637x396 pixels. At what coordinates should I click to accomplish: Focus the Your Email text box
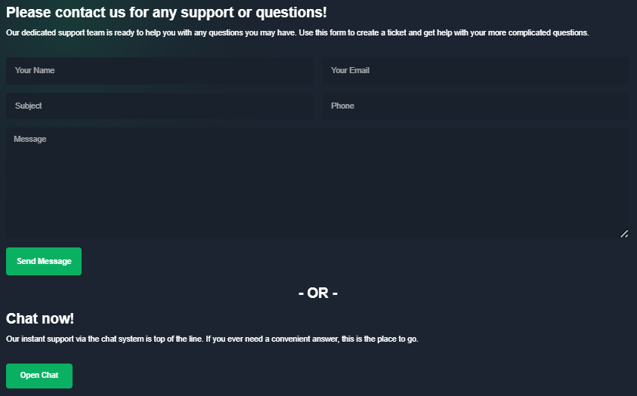tap(475, 70)
